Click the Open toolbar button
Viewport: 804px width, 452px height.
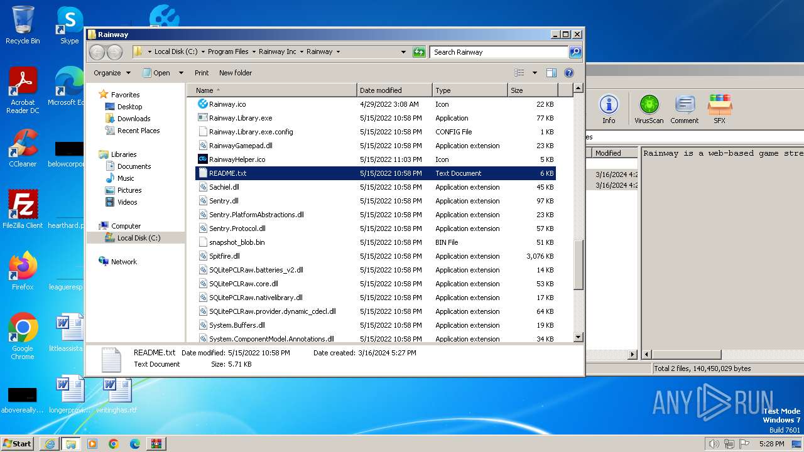click(x=156, y=73)
